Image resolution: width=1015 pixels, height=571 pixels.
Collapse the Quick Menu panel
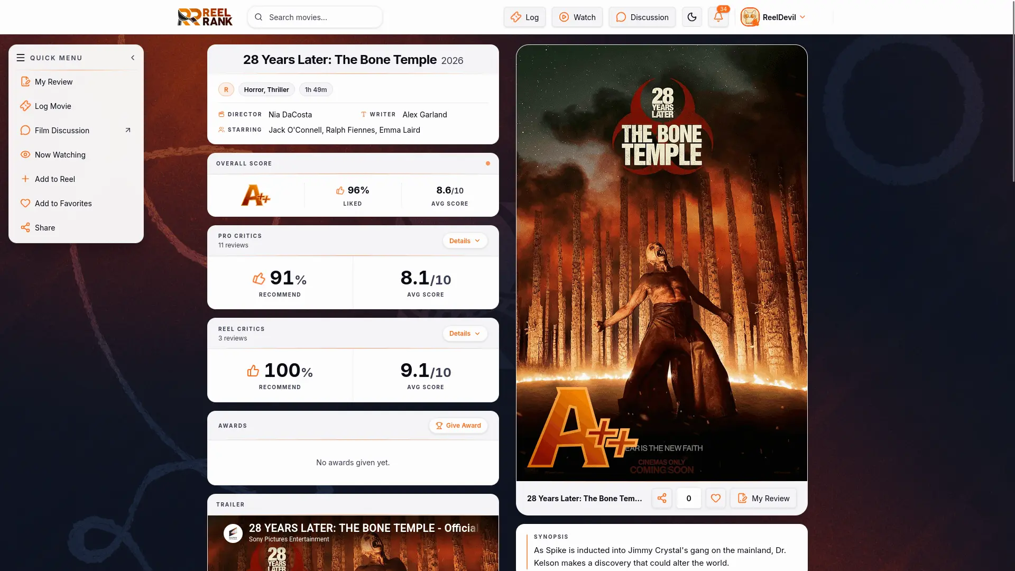point(133,58)
